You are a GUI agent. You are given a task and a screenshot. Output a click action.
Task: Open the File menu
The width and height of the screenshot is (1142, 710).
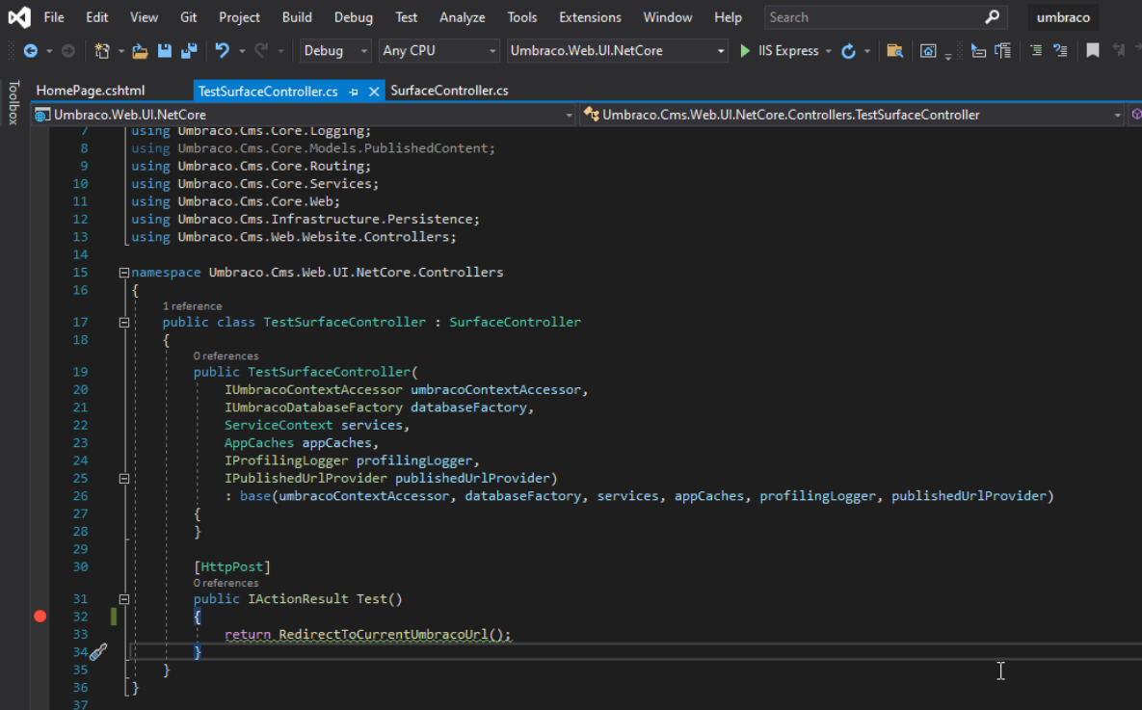coord(54,16)
